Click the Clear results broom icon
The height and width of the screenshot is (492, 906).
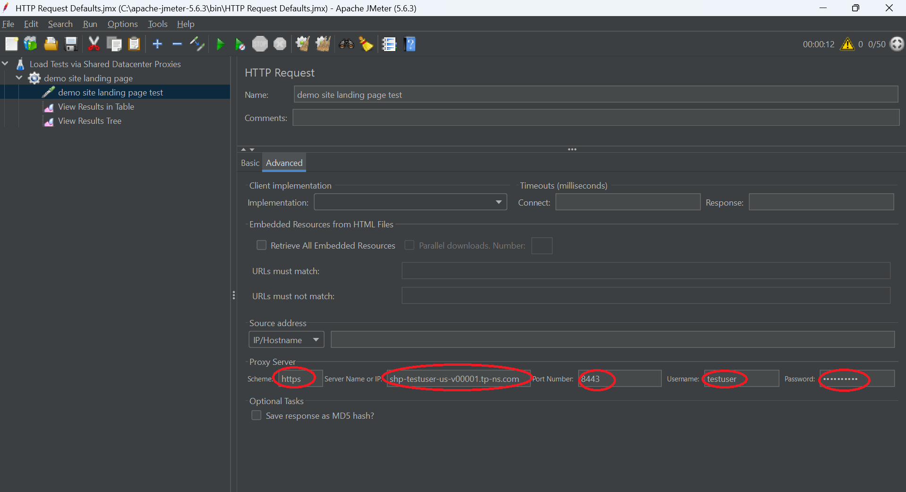(303, 44)
